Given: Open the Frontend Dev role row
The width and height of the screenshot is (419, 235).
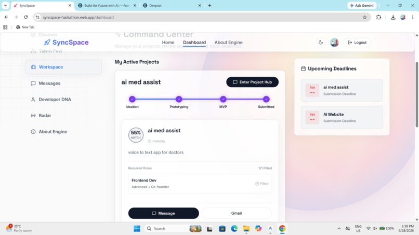Looking at the screenshot, I should (200, 184).
